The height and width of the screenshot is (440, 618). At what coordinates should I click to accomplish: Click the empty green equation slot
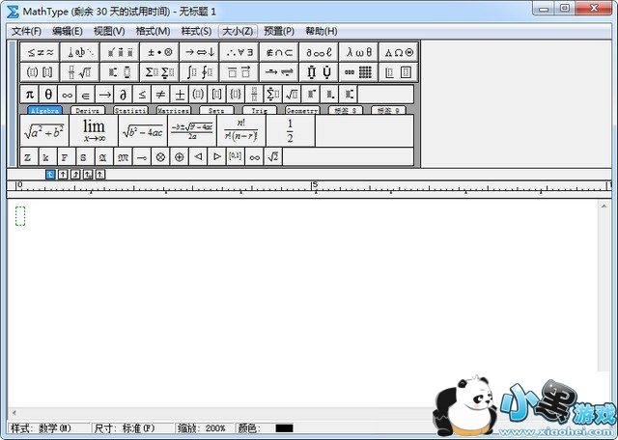pyautogui.click(x=20, y=216)
